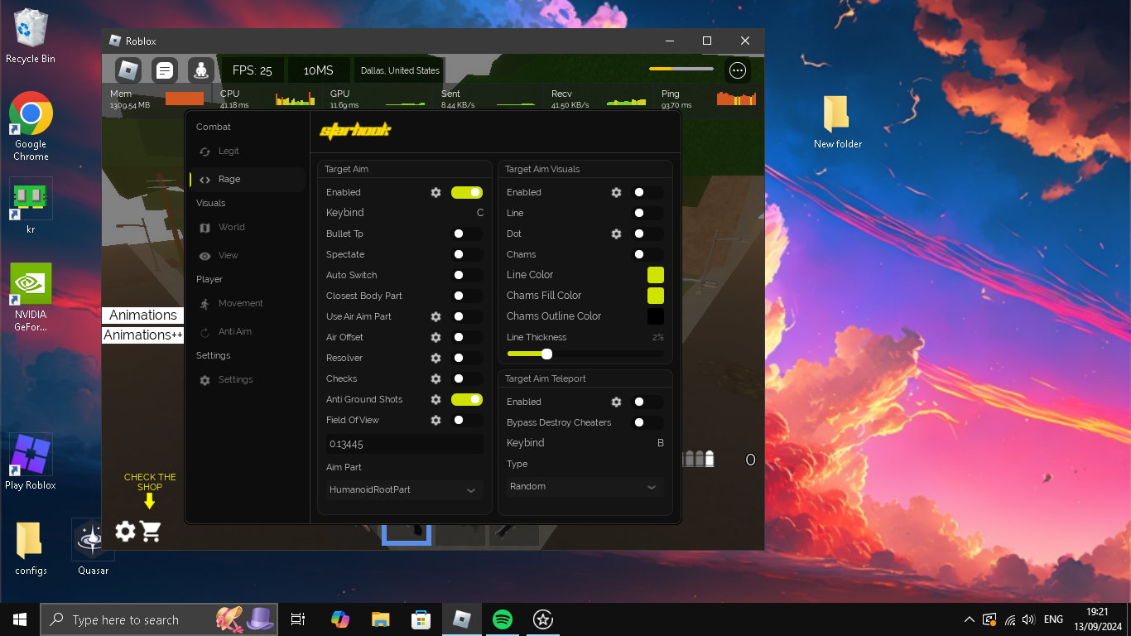Screen dimensions: 1131x636
Task: Turn off the Anti Ground Shots toggle
Action: coord(467,399)
